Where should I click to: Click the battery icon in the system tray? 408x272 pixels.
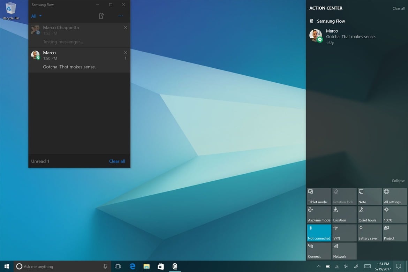click(328, 266)
